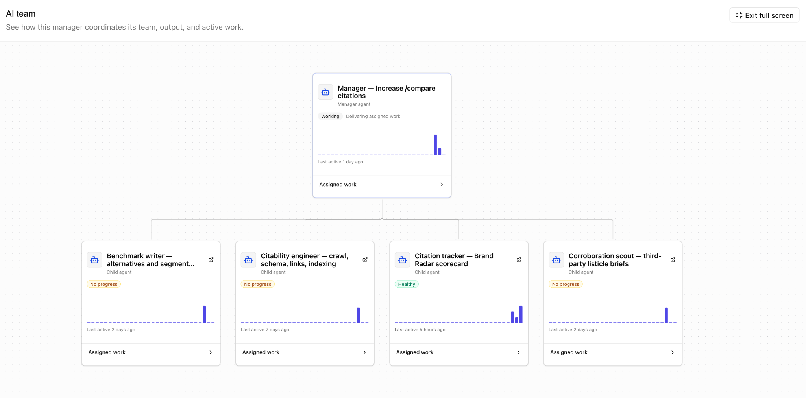The height and width of the screenshot is (398, 806).
Task: Click the Working status badge on Manager
Action: [x=330, y=116]
